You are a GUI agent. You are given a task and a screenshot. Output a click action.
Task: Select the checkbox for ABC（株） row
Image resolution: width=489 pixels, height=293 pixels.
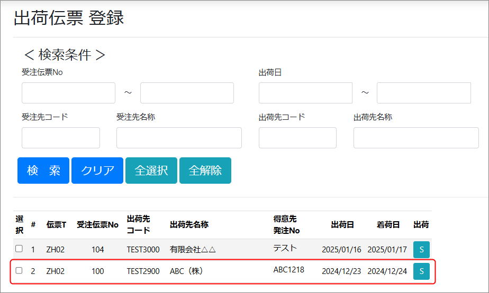coord(19,271)
